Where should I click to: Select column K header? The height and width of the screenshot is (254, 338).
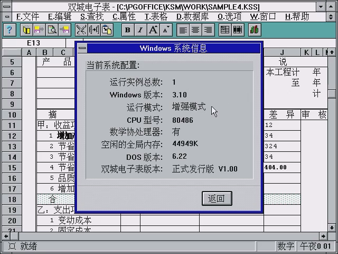point(306,52)
